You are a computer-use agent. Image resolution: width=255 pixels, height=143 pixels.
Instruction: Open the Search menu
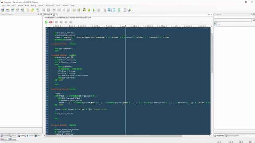[41, 6]
